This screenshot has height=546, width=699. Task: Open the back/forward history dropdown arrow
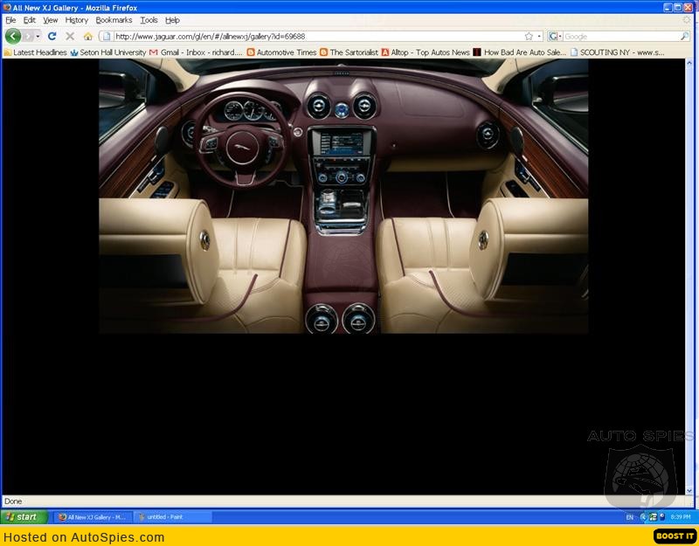click(x=38, y=36)
